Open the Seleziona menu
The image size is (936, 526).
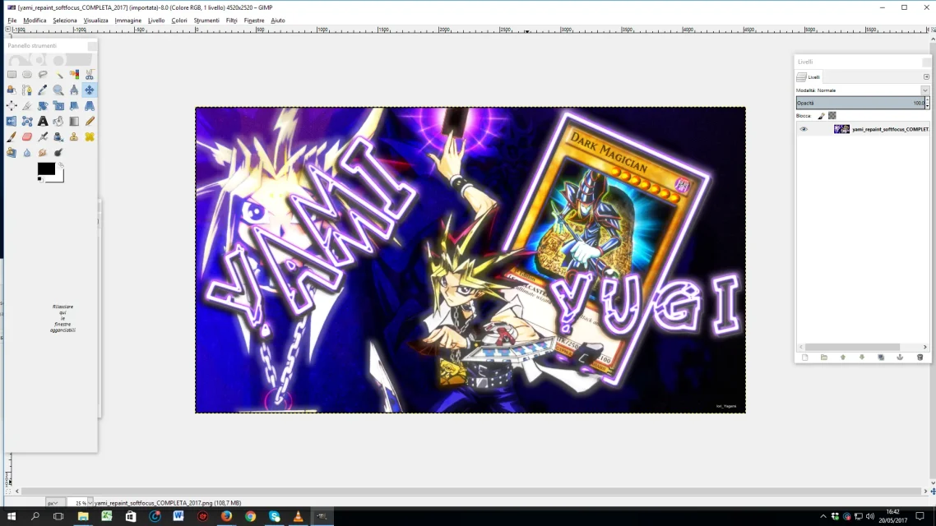coord(64,21)
